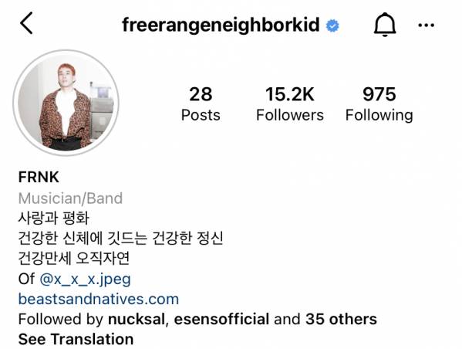Tap the back arrow icon

tap(26, 23)
